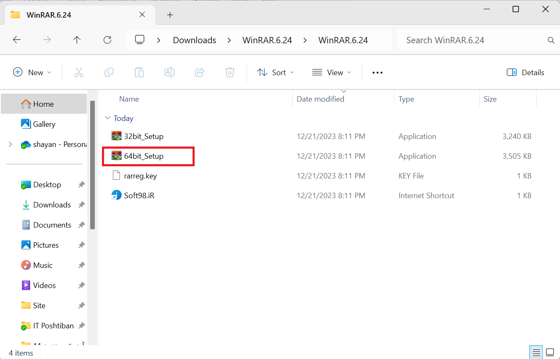The image size is (560, 359).
Task: Open the View dropdown menu
Action: coord(331,72)
